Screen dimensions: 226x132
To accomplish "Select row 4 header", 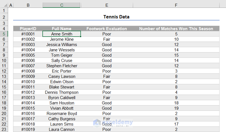I will coord(4,29).
